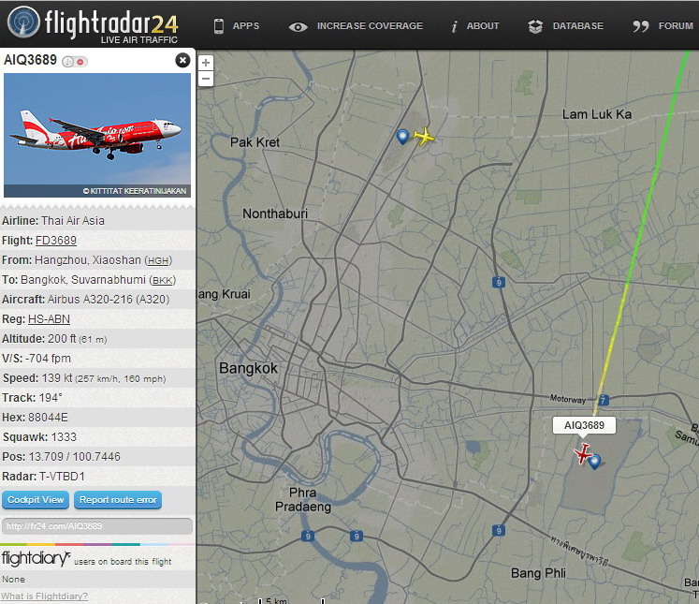Open Increase Coverage page
This screenshot has width=699, height=604.
pos(356,26)
